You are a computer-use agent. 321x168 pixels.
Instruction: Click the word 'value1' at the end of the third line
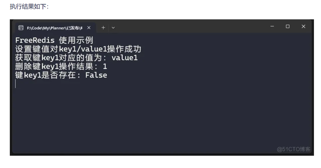point(125,58)
